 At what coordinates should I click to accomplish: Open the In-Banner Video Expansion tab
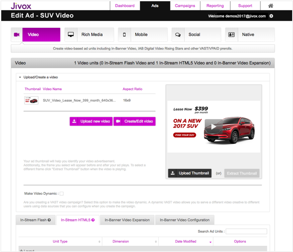[127, 220]
